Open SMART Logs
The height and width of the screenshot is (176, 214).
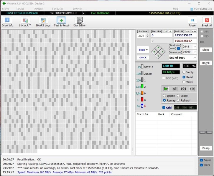tap(43, 22)
